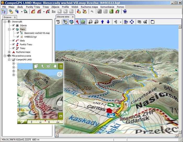The width and height of the screenshot is (183, 142).
Task: Open route file with the route folder icon
Action: tap(85, 11)
